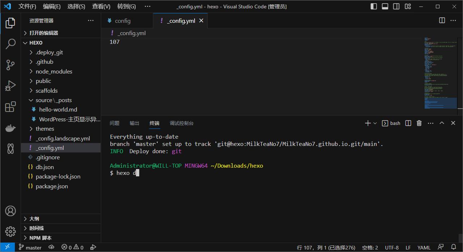Click the remote window indicator in status bar
Image resolution: width=463 pixels, height=252 pixels.
(7, 247)
